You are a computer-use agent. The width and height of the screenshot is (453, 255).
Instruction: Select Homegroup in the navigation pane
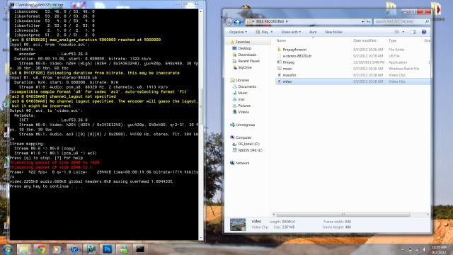click(x=246, y=125)
